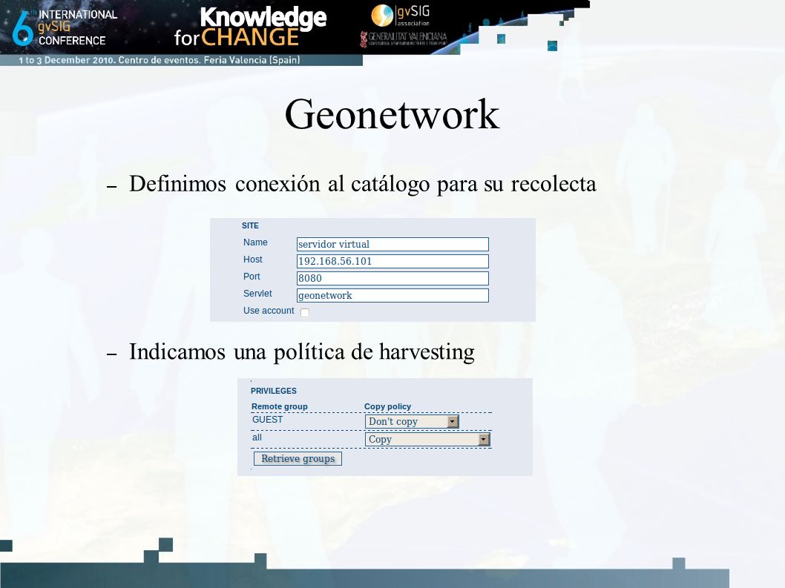
Task: Click the SITE section heading
Action: (x=250, y=225)
